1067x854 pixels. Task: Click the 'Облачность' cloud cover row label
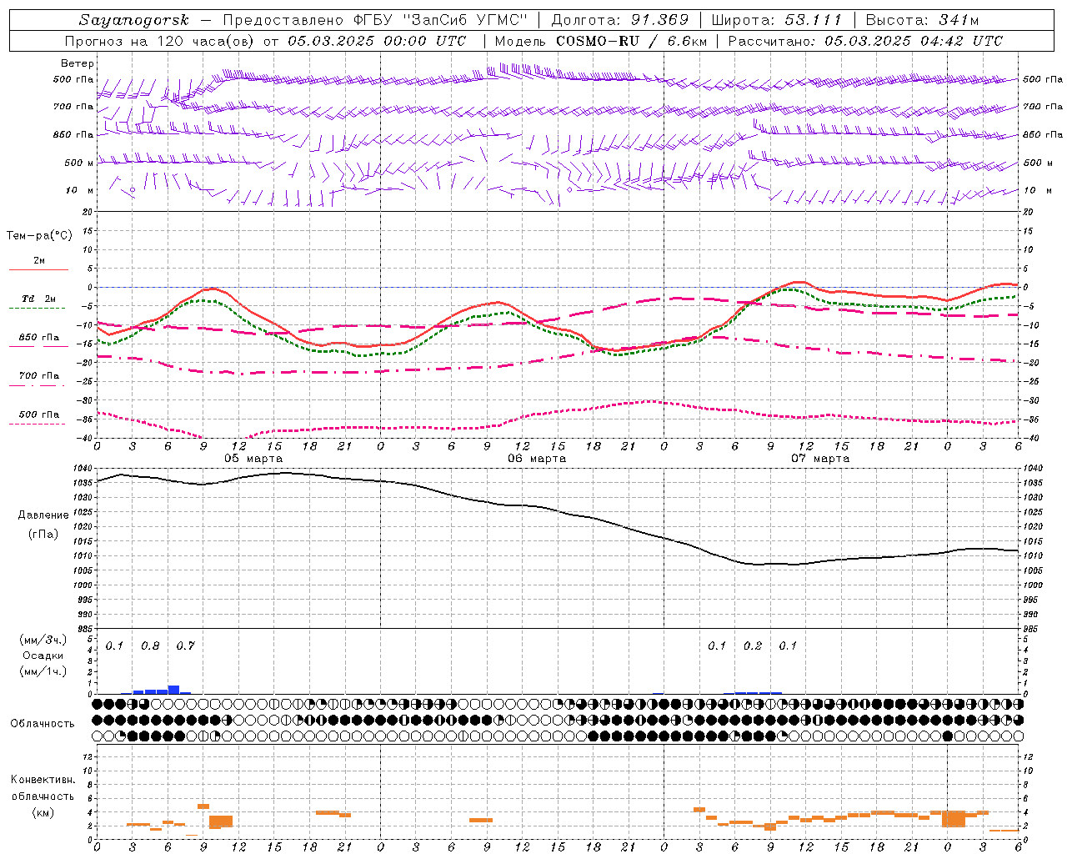tap(43, 723)
